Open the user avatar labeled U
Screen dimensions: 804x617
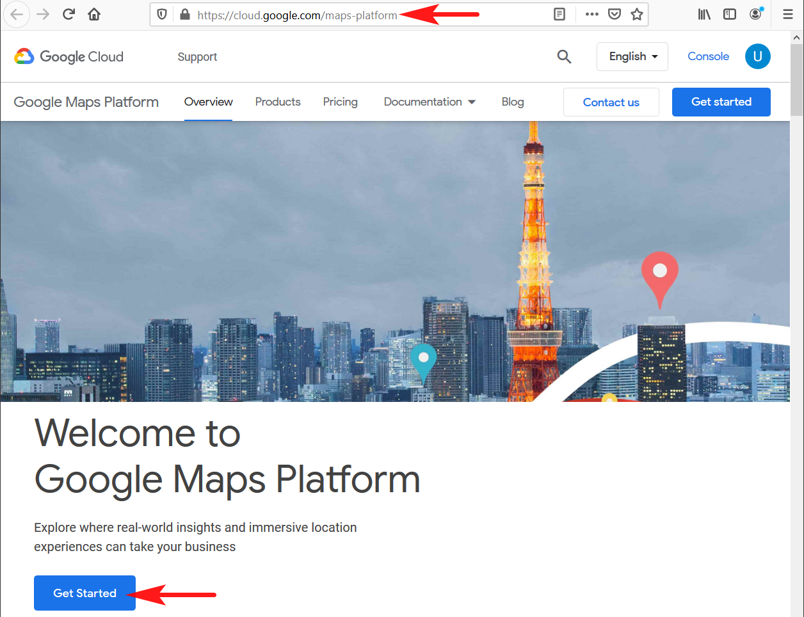(x=757, y=56)
